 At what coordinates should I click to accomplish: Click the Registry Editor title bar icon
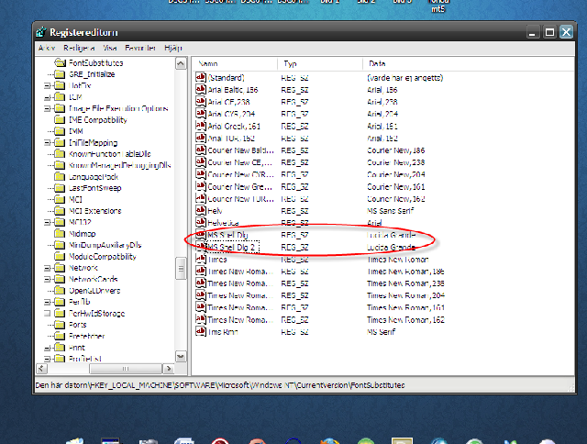[x=41, y=32]
